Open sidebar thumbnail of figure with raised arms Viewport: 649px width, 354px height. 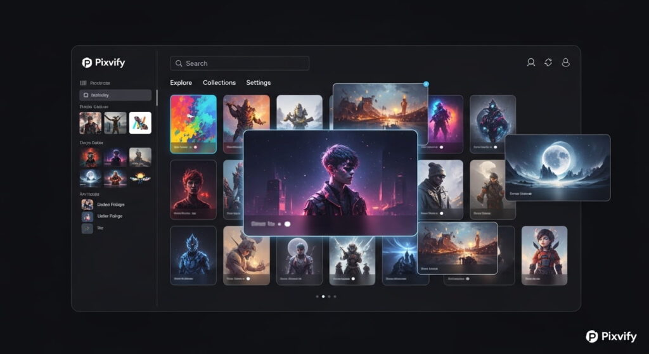pyautogui.click(x=115, y=123)
